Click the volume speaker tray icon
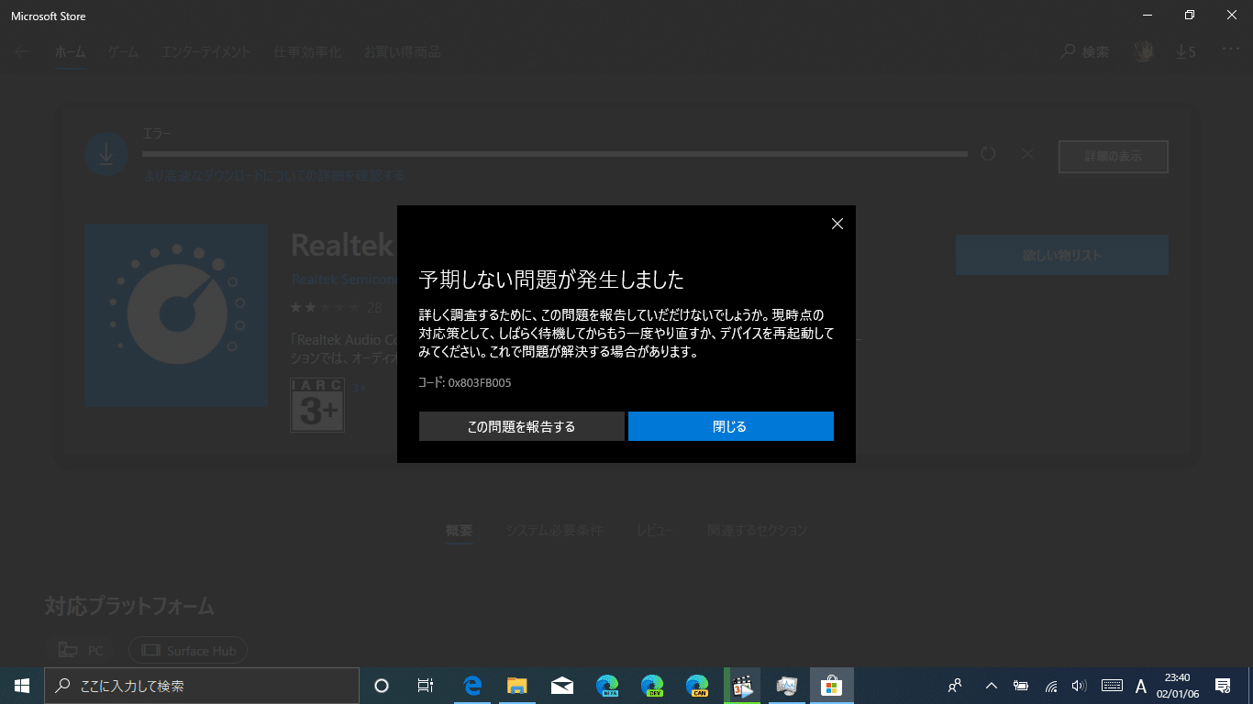This screenshot has width=1253, height=704. (x=1079, y=686)
